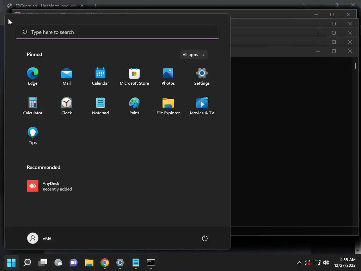Open taskbar Search icon
This screenshot has width=361, height=271.
(x=27, y=263)
